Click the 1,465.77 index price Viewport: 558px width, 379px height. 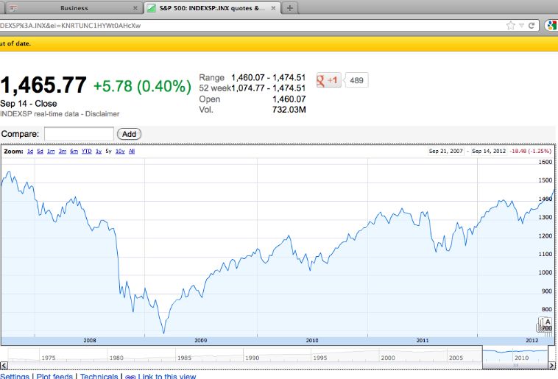(x=43, y=85)
